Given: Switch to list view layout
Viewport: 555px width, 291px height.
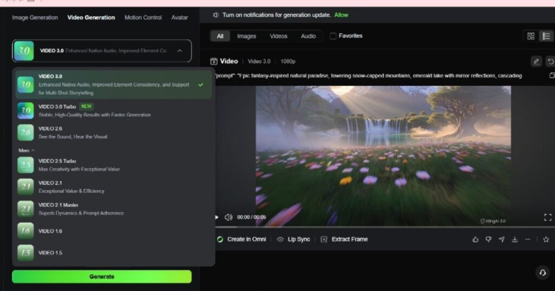Looking at the screenshot, I should 546,36.
